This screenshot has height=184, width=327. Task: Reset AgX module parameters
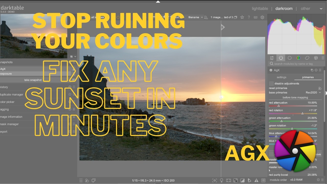[x=316, y=70]
